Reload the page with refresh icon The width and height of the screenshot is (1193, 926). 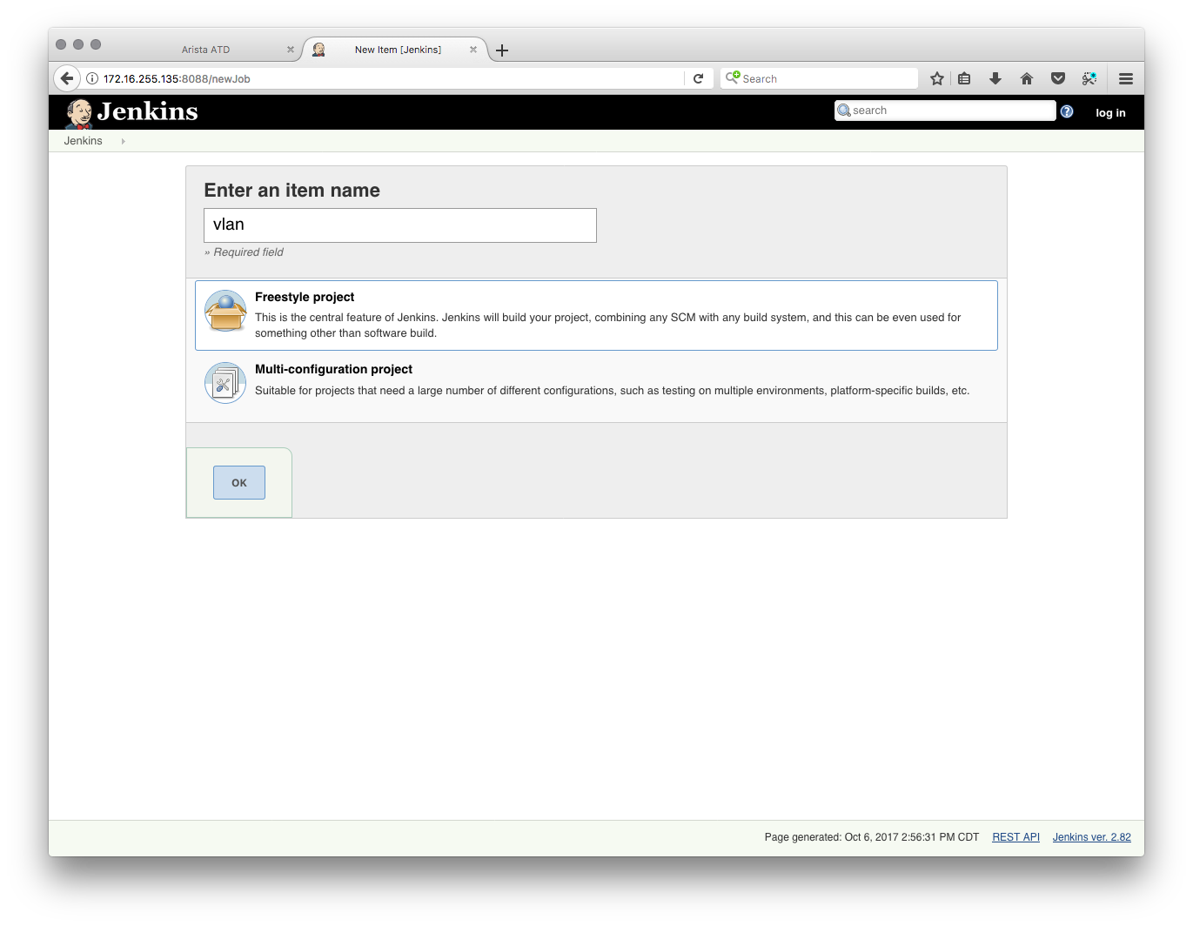tap(698, 79)
